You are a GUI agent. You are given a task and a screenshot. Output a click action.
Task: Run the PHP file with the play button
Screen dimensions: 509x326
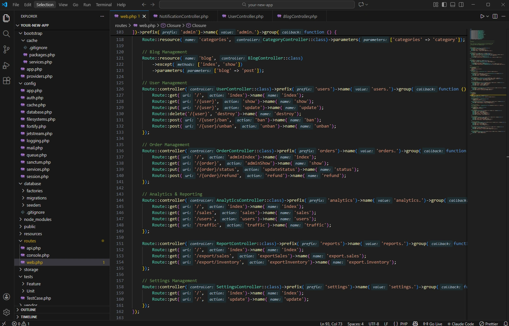[482, 16]
